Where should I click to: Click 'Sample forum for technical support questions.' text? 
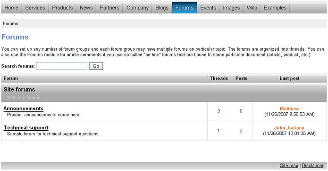[53, 134]
